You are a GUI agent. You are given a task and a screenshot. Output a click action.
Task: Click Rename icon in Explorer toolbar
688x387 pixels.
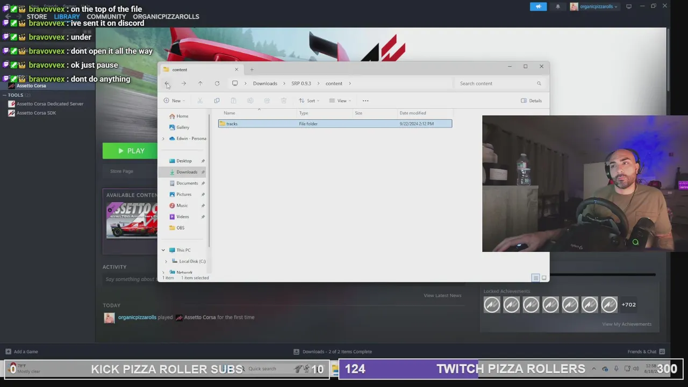coord(250,101)
